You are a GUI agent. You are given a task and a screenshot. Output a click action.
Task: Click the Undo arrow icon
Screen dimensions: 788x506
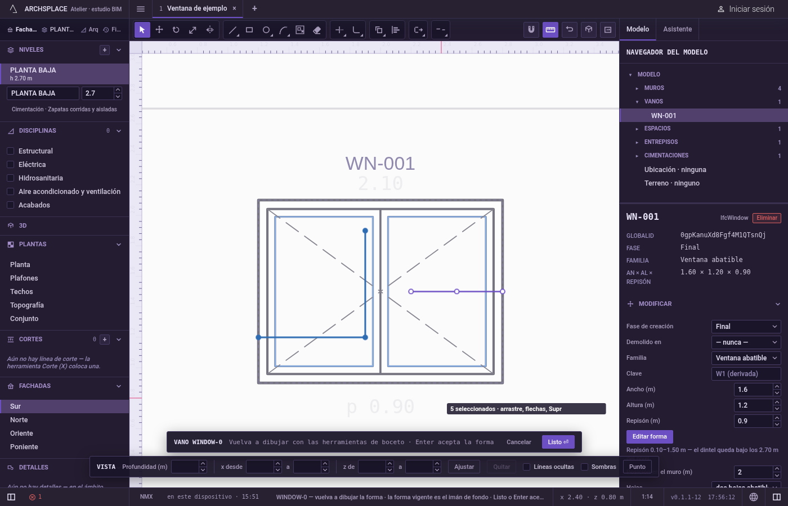(570, 30)
